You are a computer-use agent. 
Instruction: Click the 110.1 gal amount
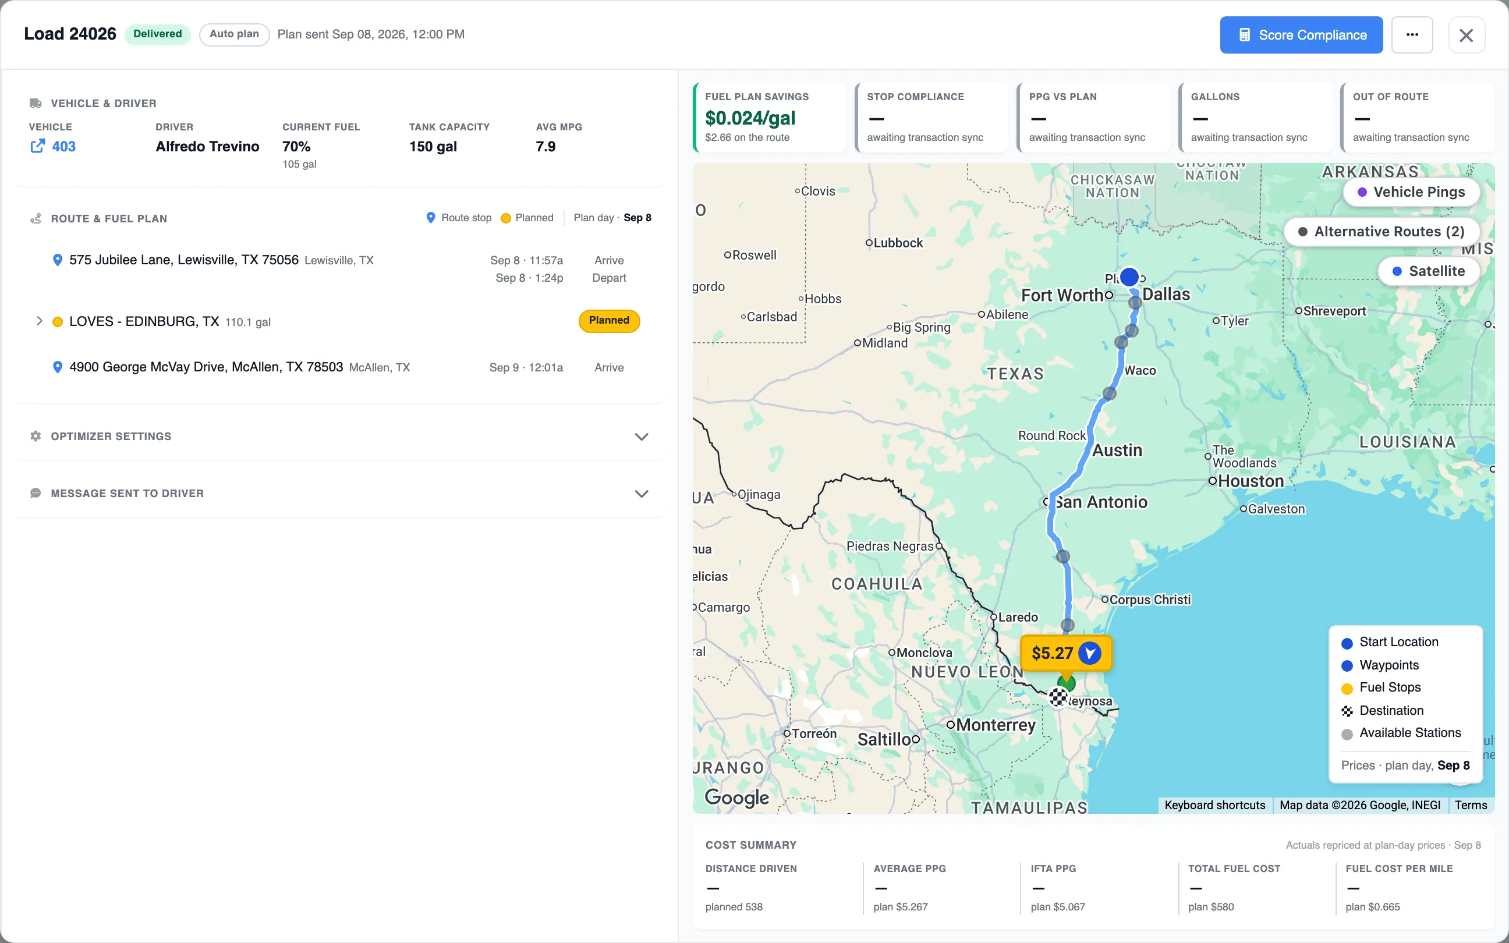pos(247,322)
